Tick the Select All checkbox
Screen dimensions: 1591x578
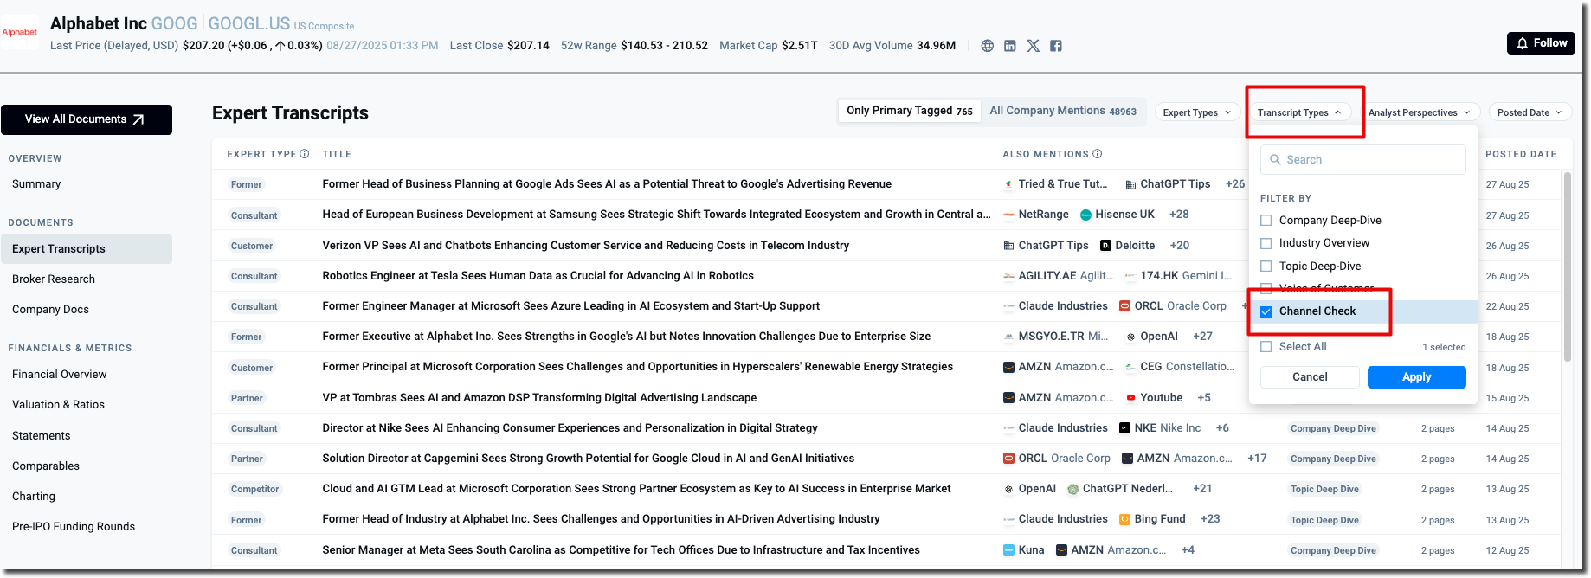tap(1266, 347)
